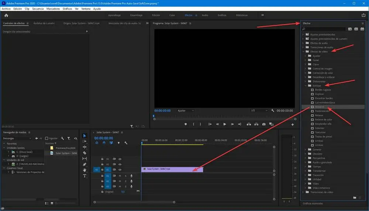Collapse the Estilizar effects folder
The height and width of the screenshot is (211, 369).
305,85
